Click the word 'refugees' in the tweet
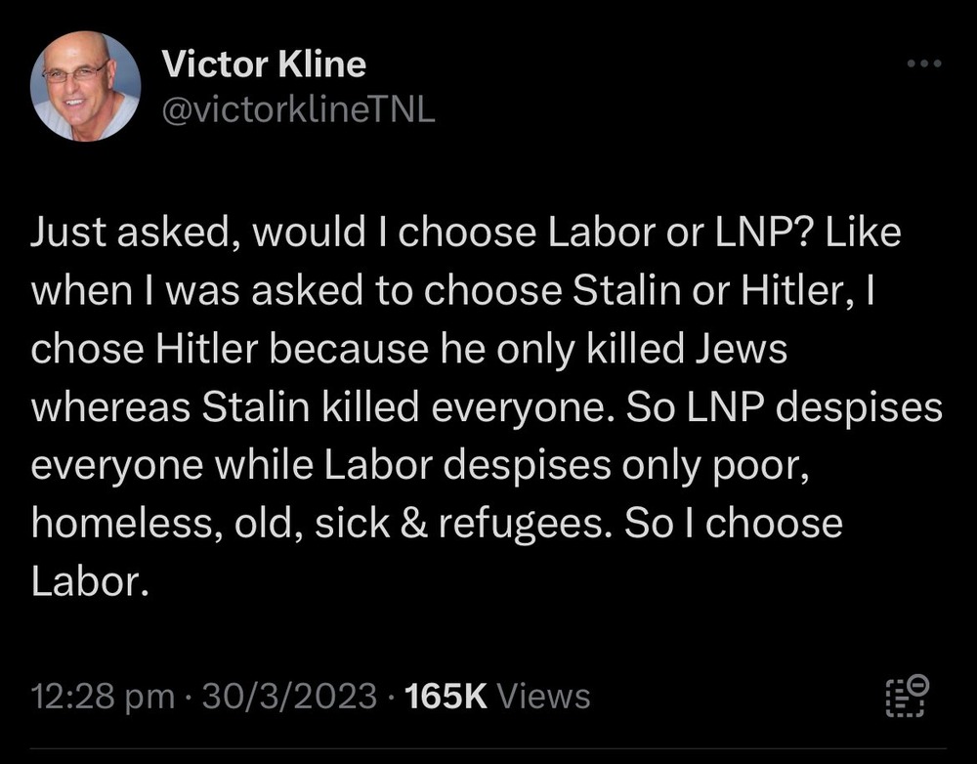 point(515,523)
